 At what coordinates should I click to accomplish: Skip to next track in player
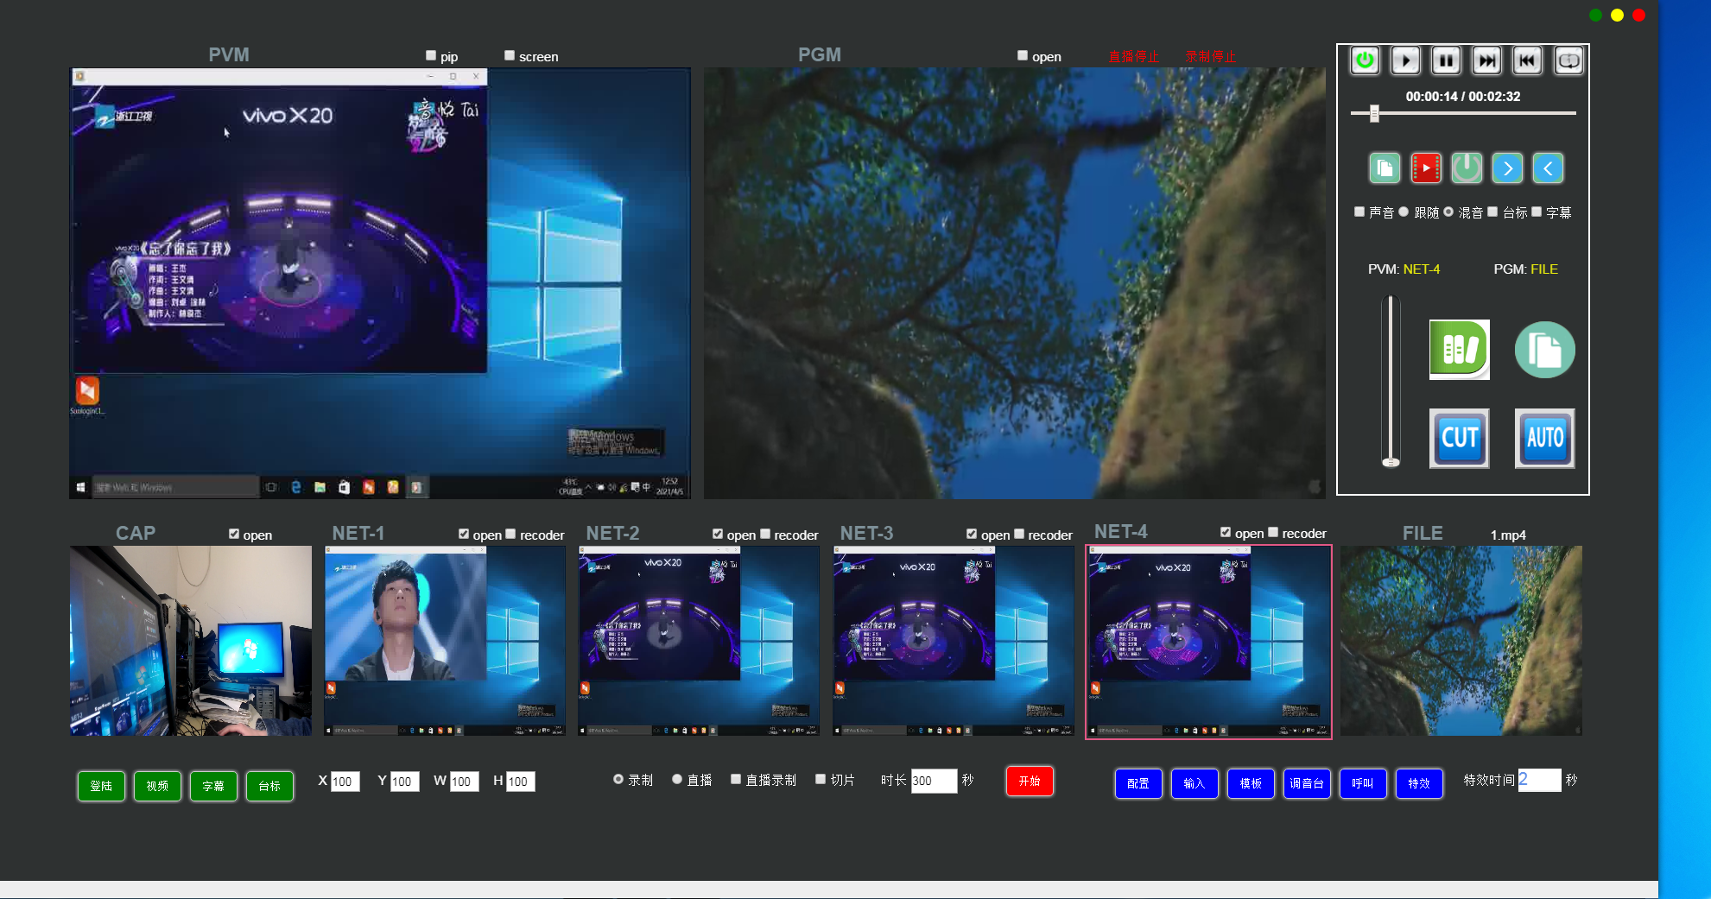[1486, 60]
